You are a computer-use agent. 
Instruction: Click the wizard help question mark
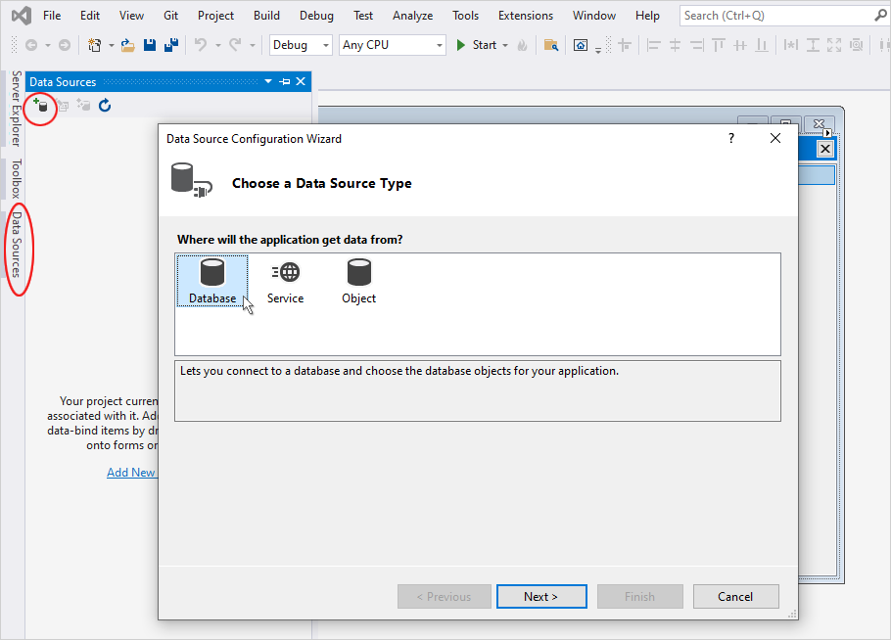tap(730, 139)
